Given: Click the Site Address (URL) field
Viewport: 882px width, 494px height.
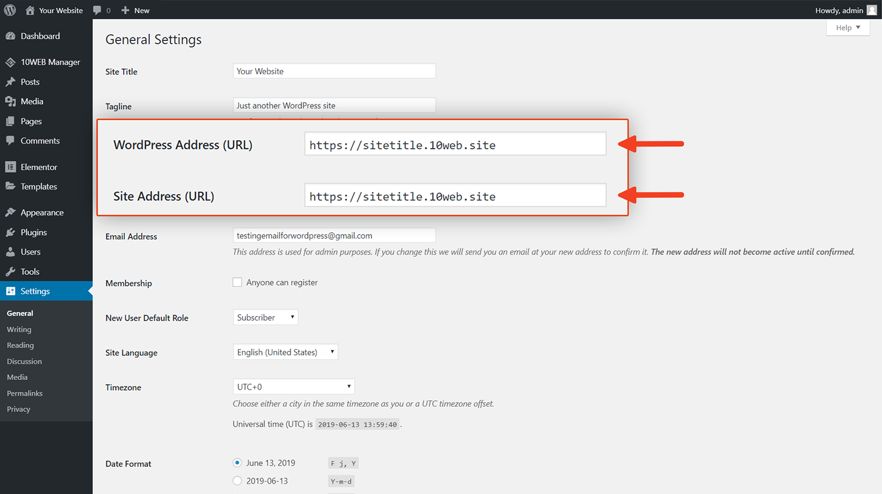Looking at the screenshot, I should (x=455, y=195).
